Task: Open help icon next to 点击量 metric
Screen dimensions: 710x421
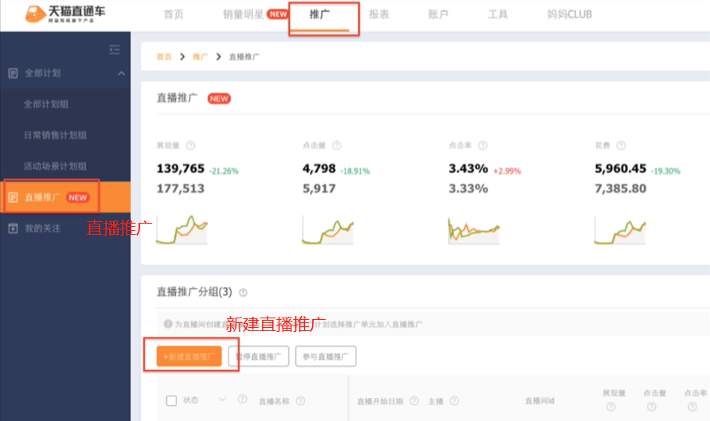Action: tap(337, 146)
